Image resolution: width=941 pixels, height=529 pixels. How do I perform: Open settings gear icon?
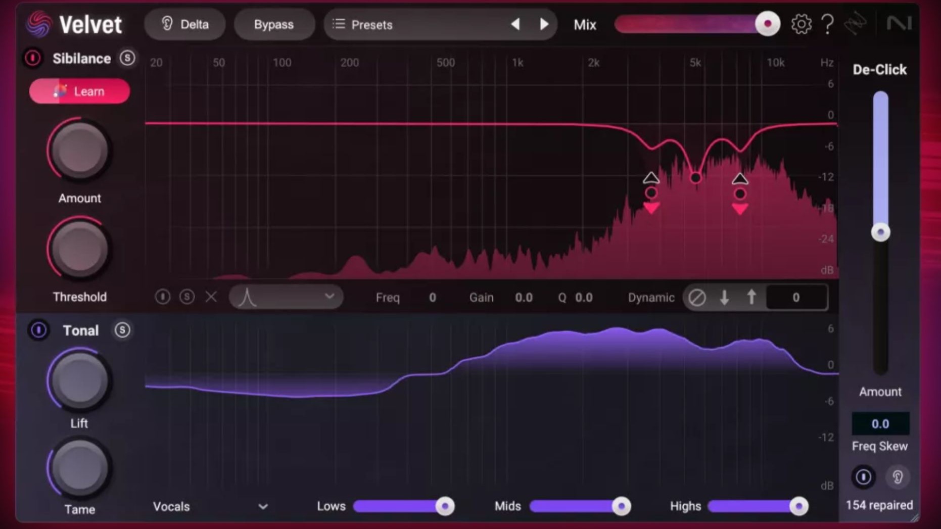point(801,24)
